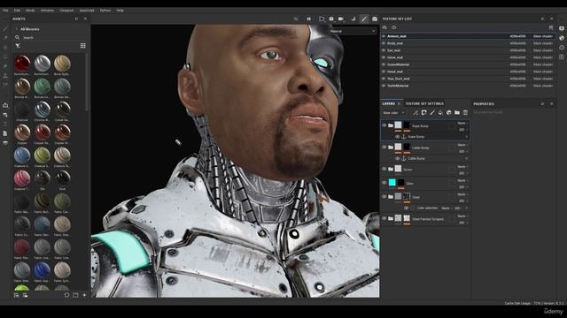The height and width of the screenshot is (318, 567).
Task: Hide the Cable Bump folder layer
Action: coord(384,148)
